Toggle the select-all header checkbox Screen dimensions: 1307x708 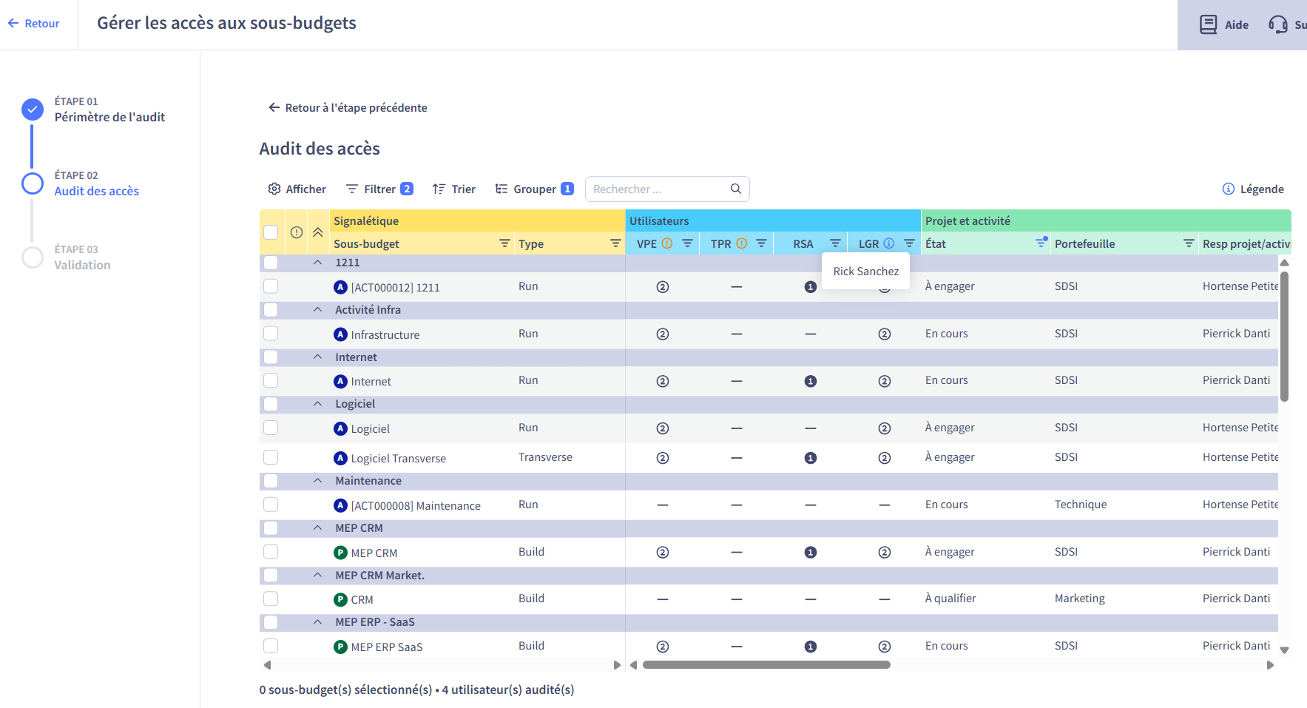271,232
